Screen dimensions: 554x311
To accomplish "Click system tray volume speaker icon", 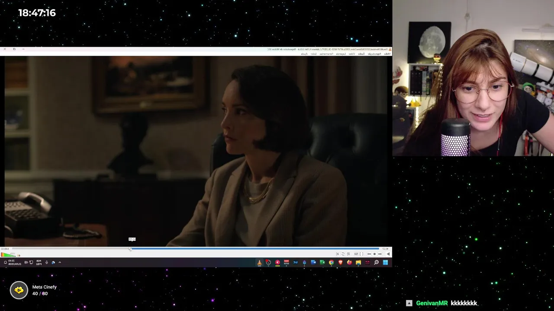I will 26,262.
